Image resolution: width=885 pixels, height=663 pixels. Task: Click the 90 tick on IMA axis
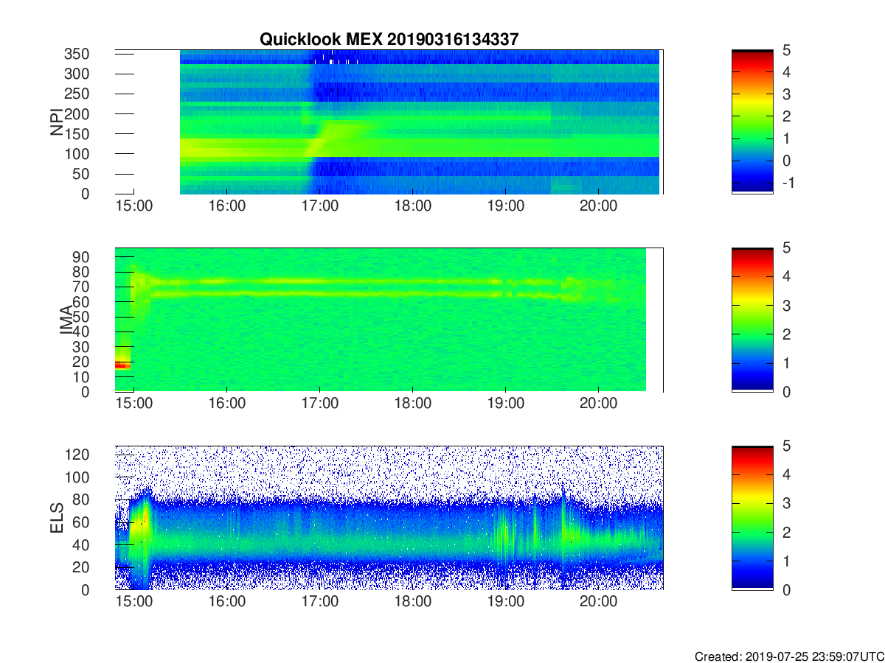click(81, 256)
